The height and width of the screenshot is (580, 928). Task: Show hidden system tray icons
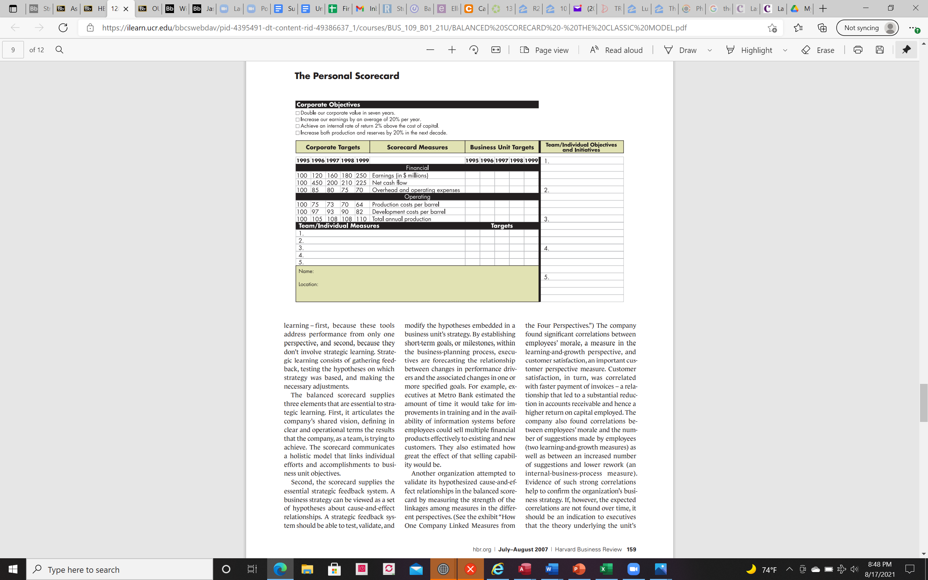click(789, 569)
